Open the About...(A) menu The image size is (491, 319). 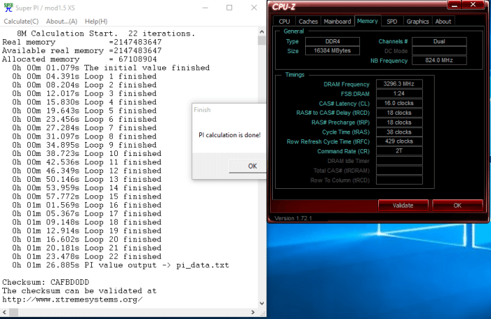point(62,21)
